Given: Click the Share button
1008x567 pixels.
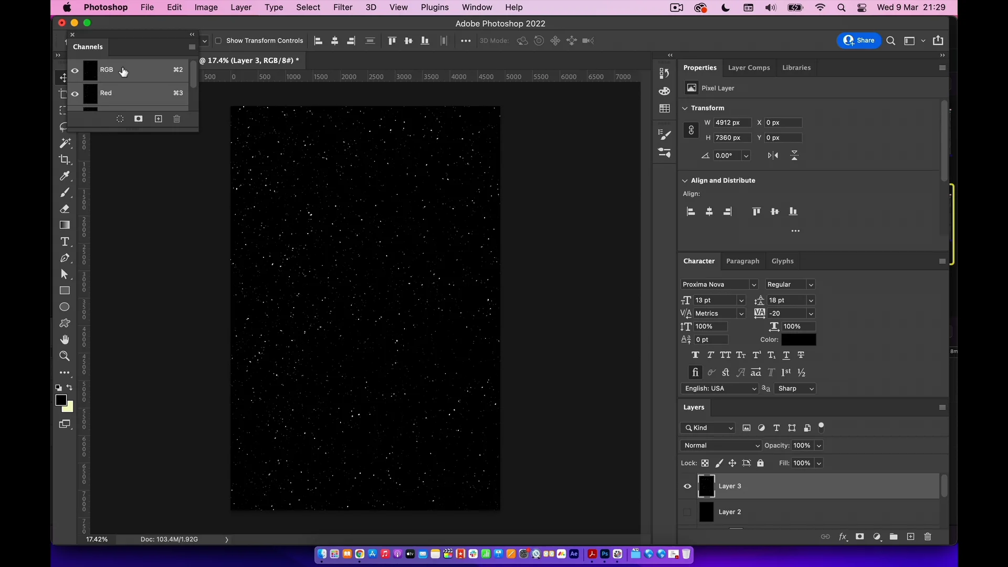Looking at the screenshot, I should (859, 40).
